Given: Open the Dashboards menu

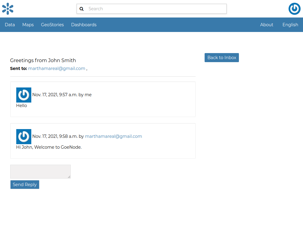Looking at the screenshot, I should [x=84, y=25].
